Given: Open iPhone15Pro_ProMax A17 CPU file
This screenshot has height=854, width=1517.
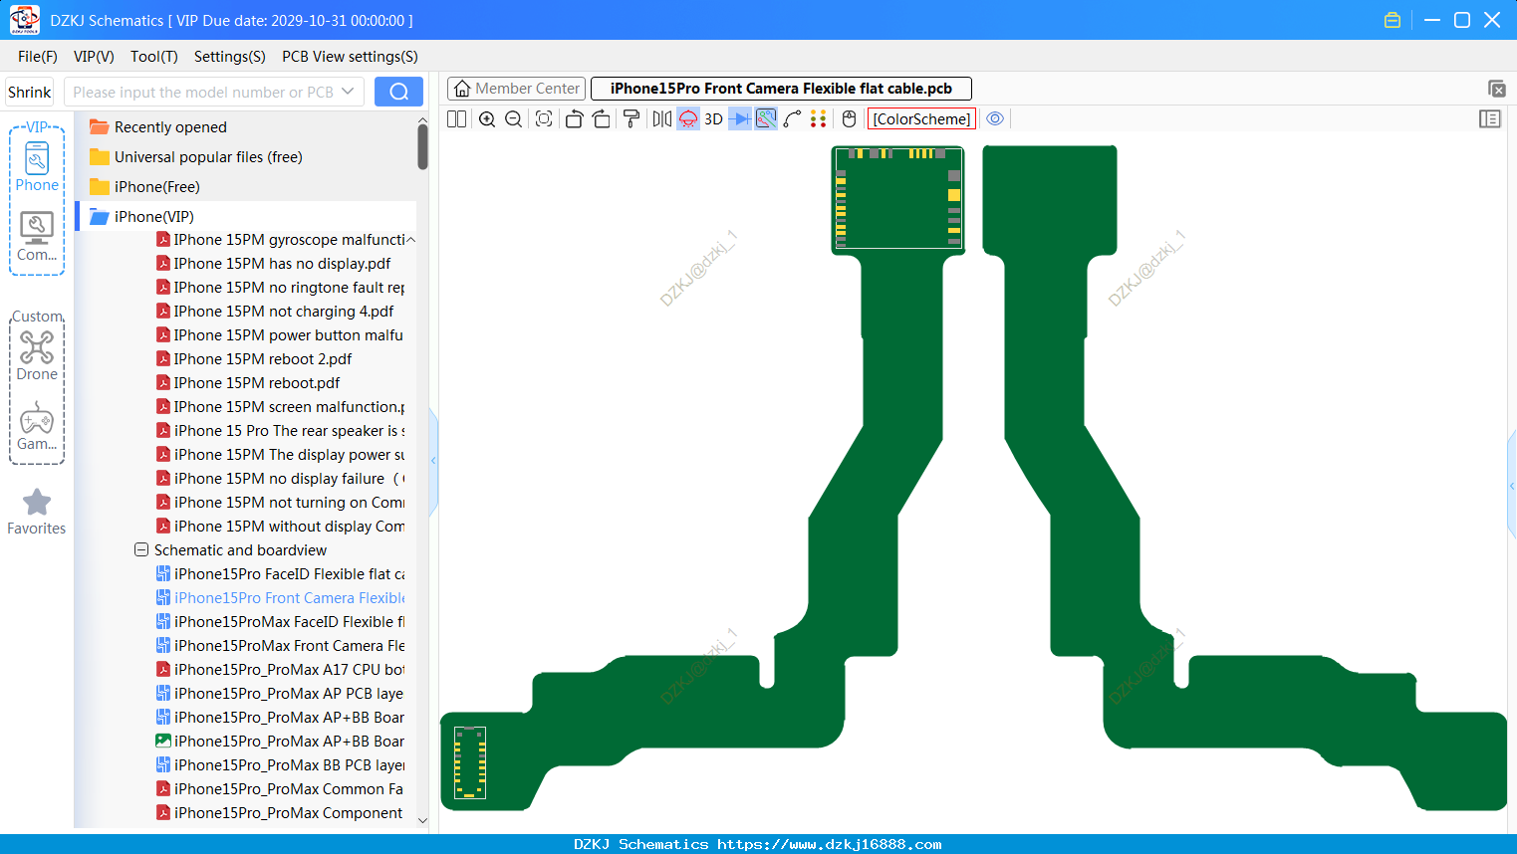Looking at the screenshot, I should click(x=280, y=670).
